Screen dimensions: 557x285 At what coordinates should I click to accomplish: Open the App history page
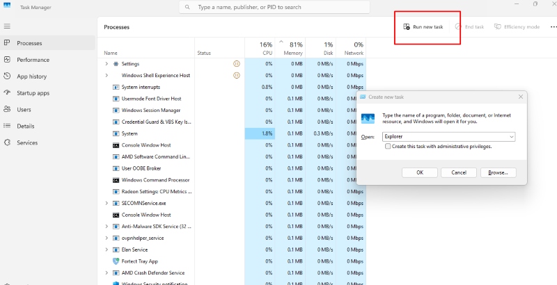47,76
